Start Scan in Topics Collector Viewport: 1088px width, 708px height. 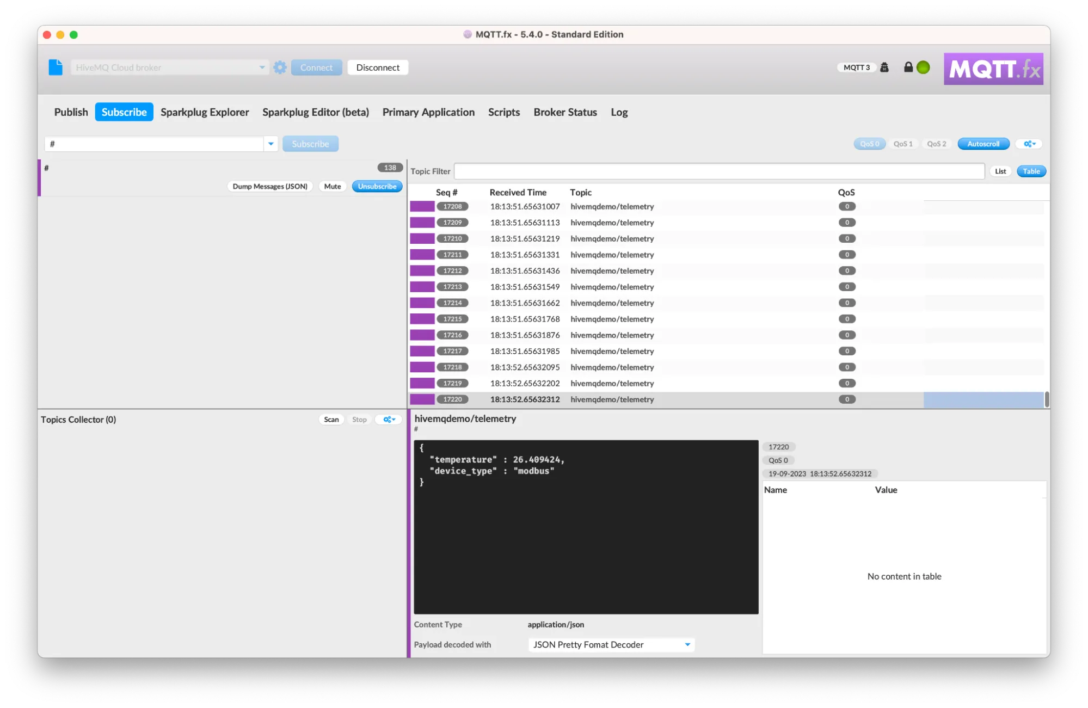[331, 420]
